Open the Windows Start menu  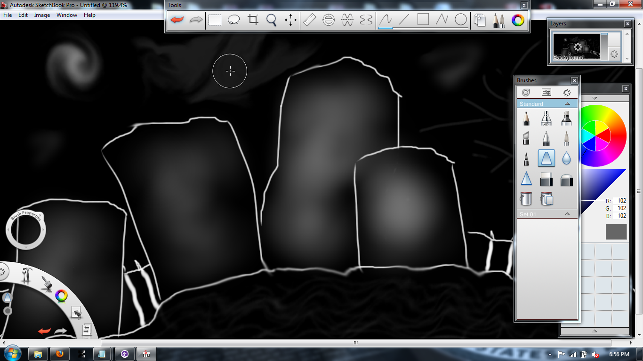click(x=12, y=353)
